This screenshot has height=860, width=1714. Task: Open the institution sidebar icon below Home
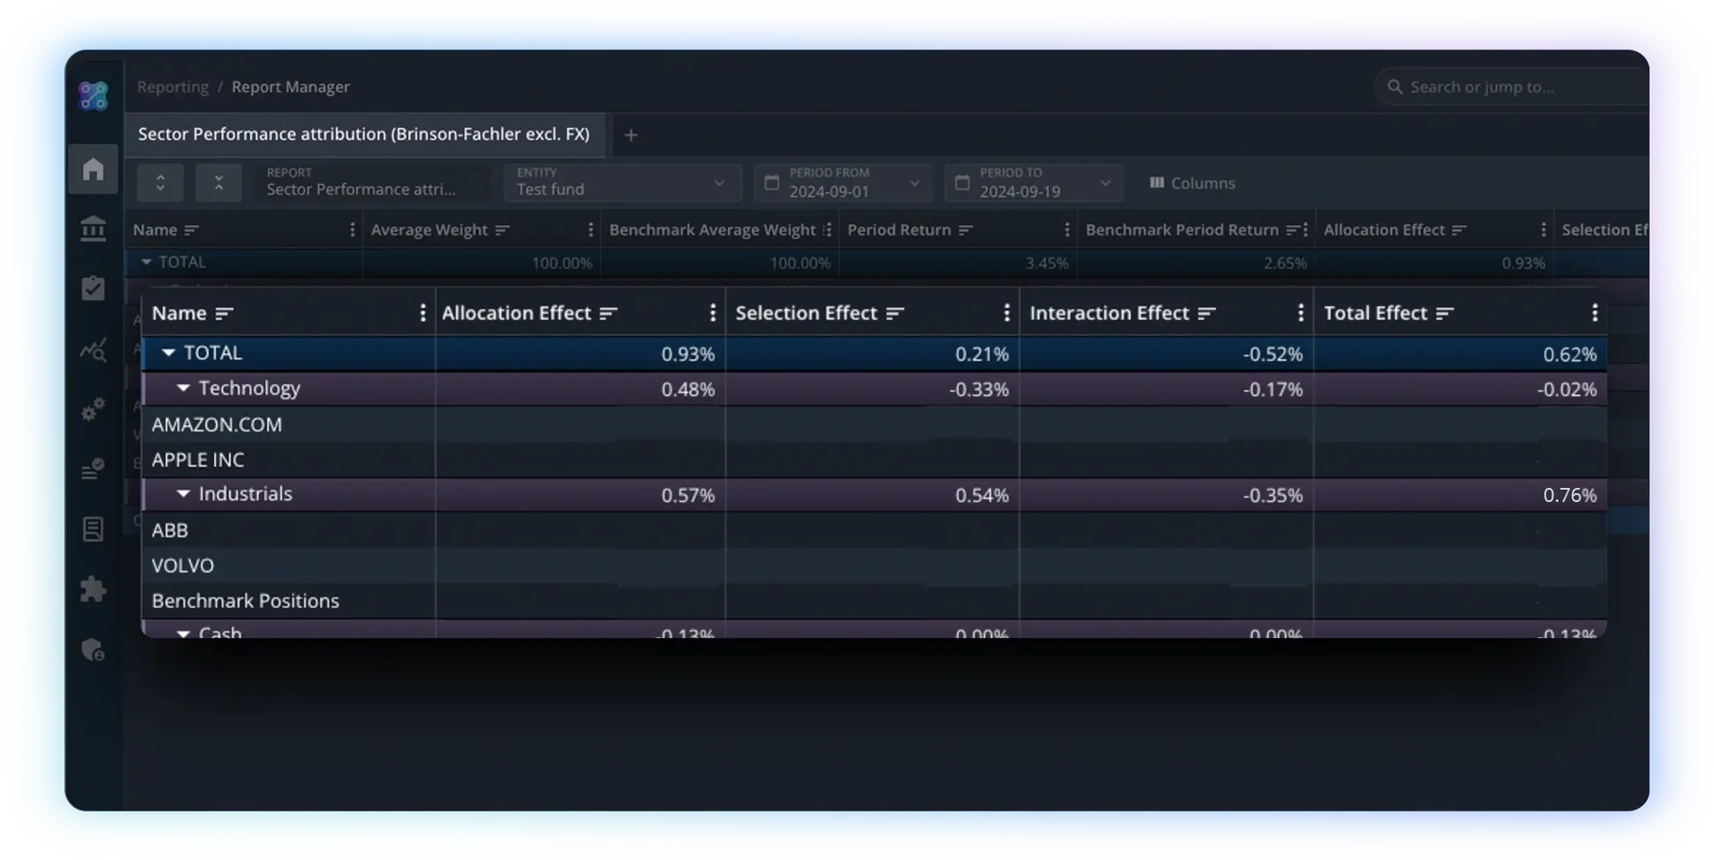tap(93, 229)
